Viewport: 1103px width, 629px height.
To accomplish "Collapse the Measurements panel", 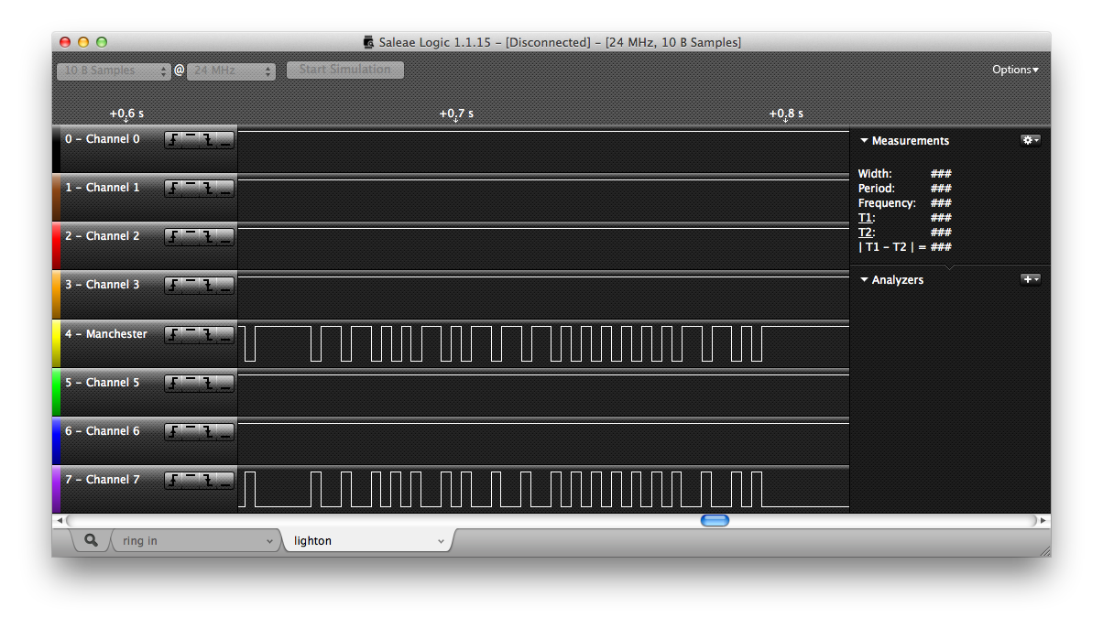I will click(x=864, y=141).
